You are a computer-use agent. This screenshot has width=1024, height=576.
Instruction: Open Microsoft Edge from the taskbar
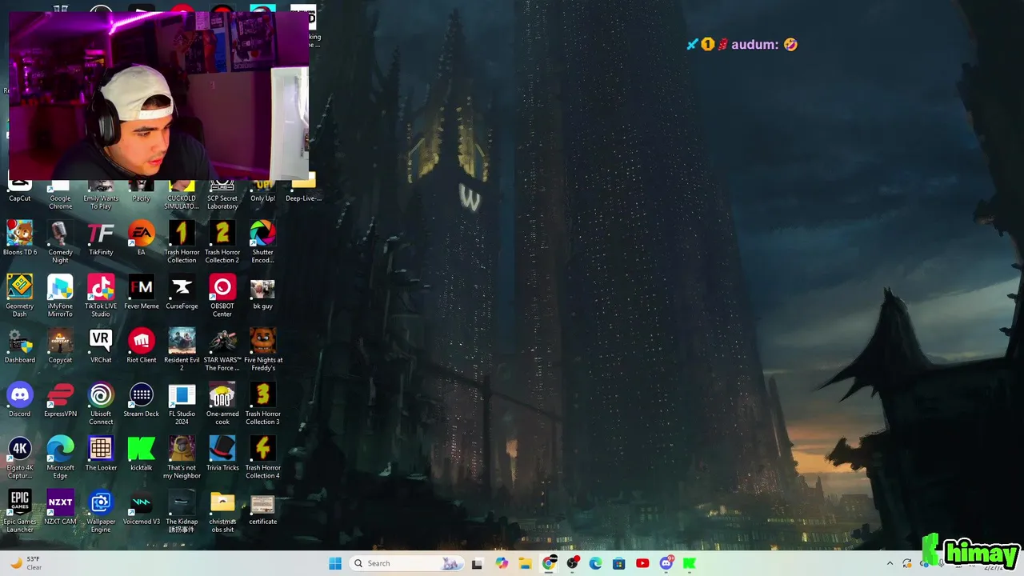pos(596,563)
